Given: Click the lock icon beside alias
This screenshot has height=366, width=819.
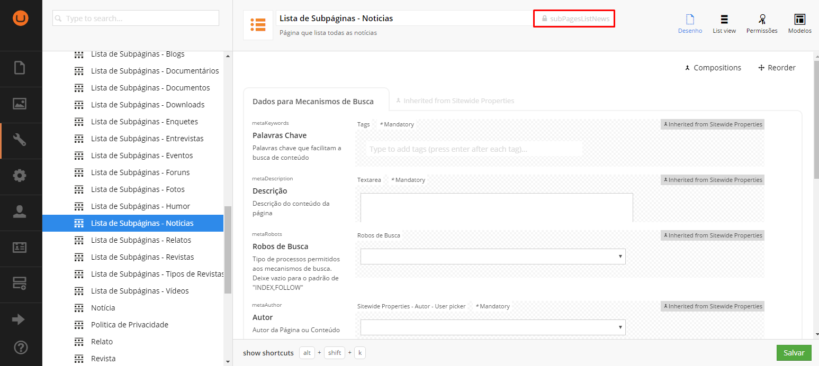Looking at the screenshot, I should 544,19.
